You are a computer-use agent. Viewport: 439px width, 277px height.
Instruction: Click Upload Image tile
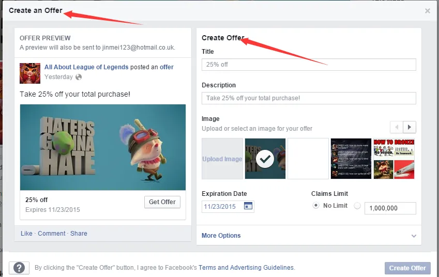click(222, 159)
